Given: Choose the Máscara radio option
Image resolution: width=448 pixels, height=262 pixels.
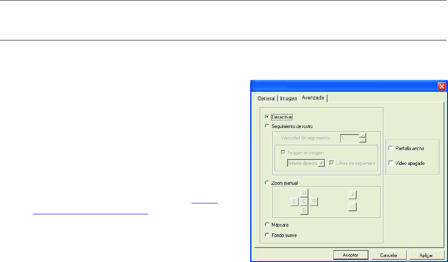Looking at the screenshot, I should [x=267, y=225].
